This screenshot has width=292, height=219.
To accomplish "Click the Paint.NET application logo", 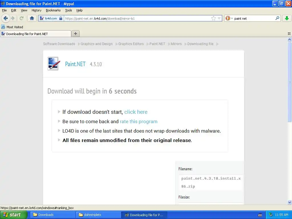I will coord(53,64).
